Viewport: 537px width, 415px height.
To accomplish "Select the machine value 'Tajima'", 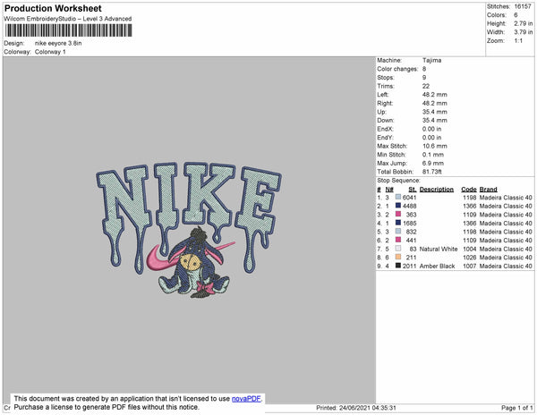I will (432, 60).
